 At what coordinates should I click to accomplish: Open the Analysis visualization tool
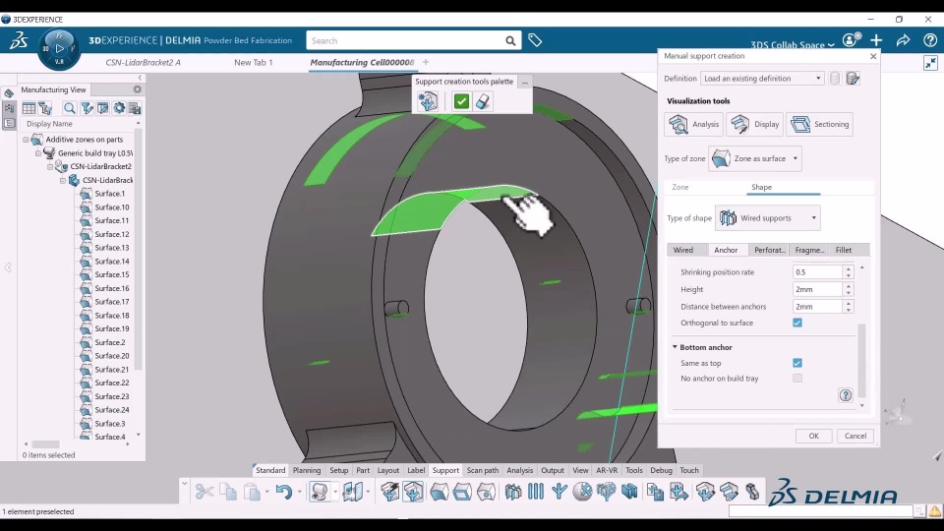[693, 124]
